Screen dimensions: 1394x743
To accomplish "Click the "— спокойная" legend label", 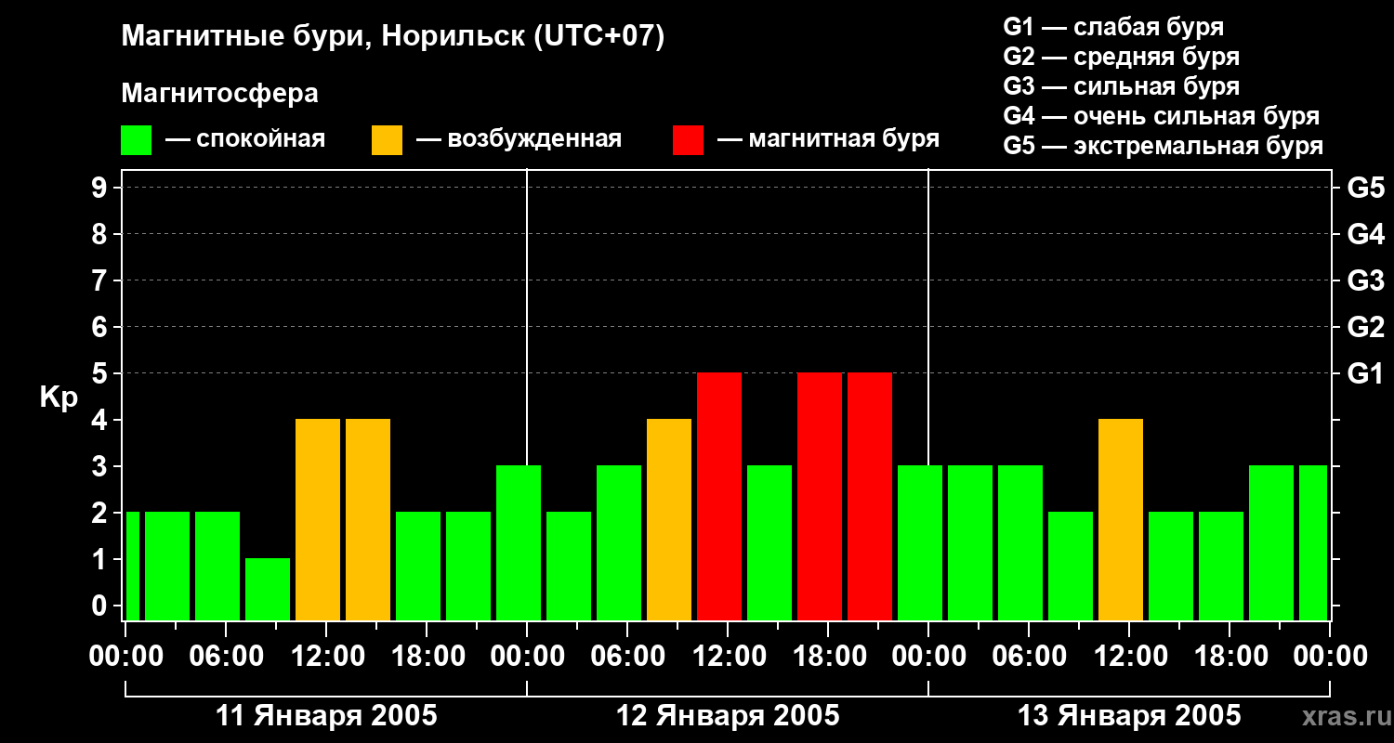I will point(245,140).
